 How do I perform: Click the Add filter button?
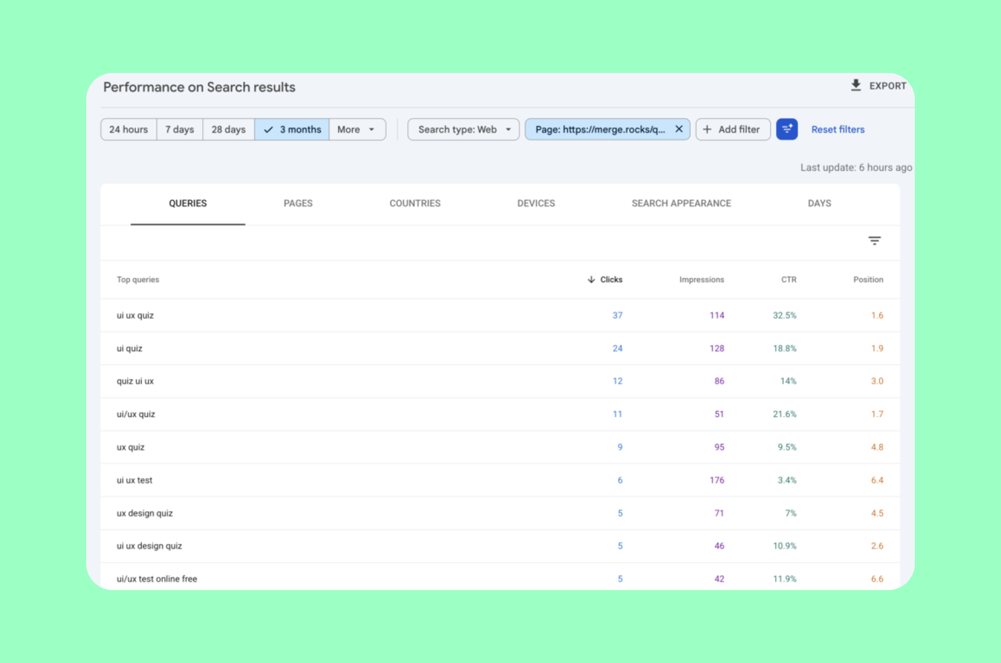pyautogui.click(x=733, y=129)
